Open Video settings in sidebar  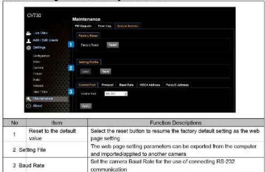pyautogui.click(x=36, y=62)
